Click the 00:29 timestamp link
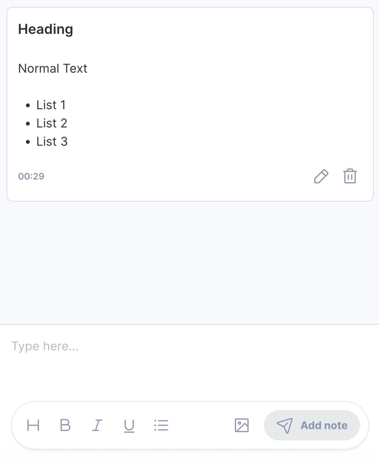Image resolution: width=379 pixels, height=458 pixels. point(31,176)
